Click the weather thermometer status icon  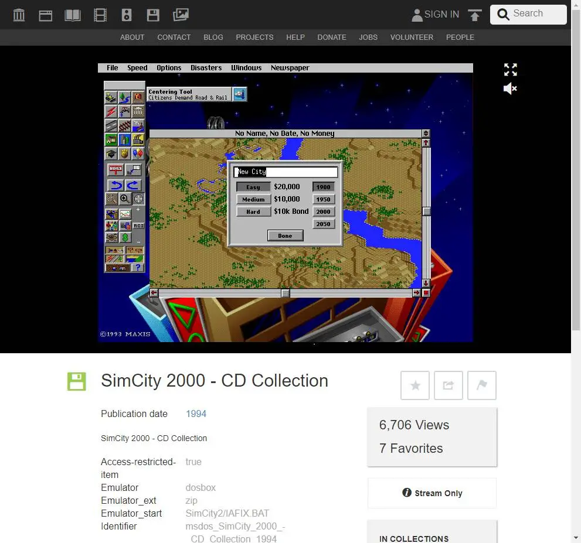coord(240,94)
